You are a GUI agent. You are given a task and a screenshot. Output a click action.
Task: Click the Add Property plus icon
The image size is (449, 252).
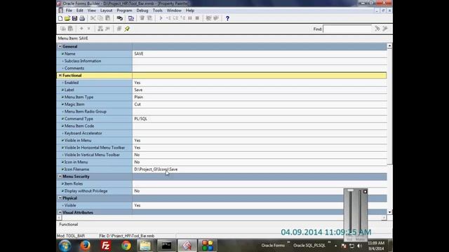81,29
